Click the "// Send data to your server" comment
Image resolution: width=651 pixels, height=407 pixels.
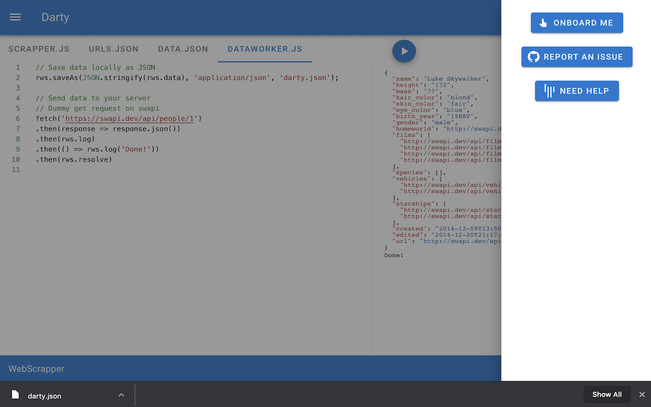93,98
